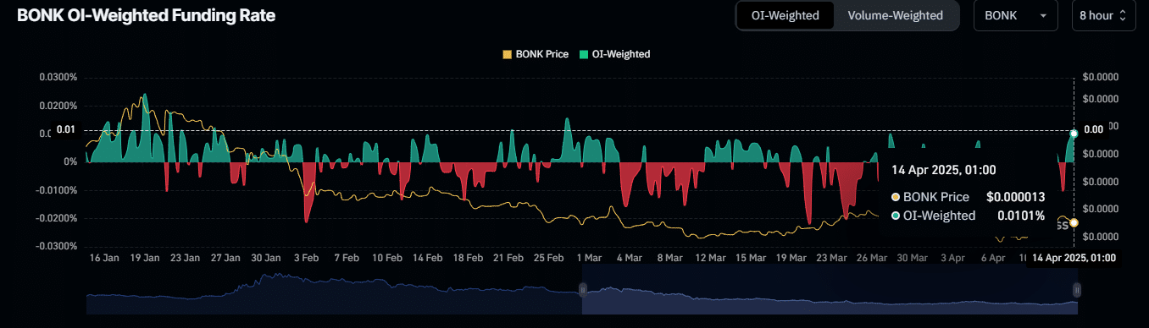Viewport: 1149px width, 328px height.
Task: Click the 7 Feb date label
Action: click(347, 258)
